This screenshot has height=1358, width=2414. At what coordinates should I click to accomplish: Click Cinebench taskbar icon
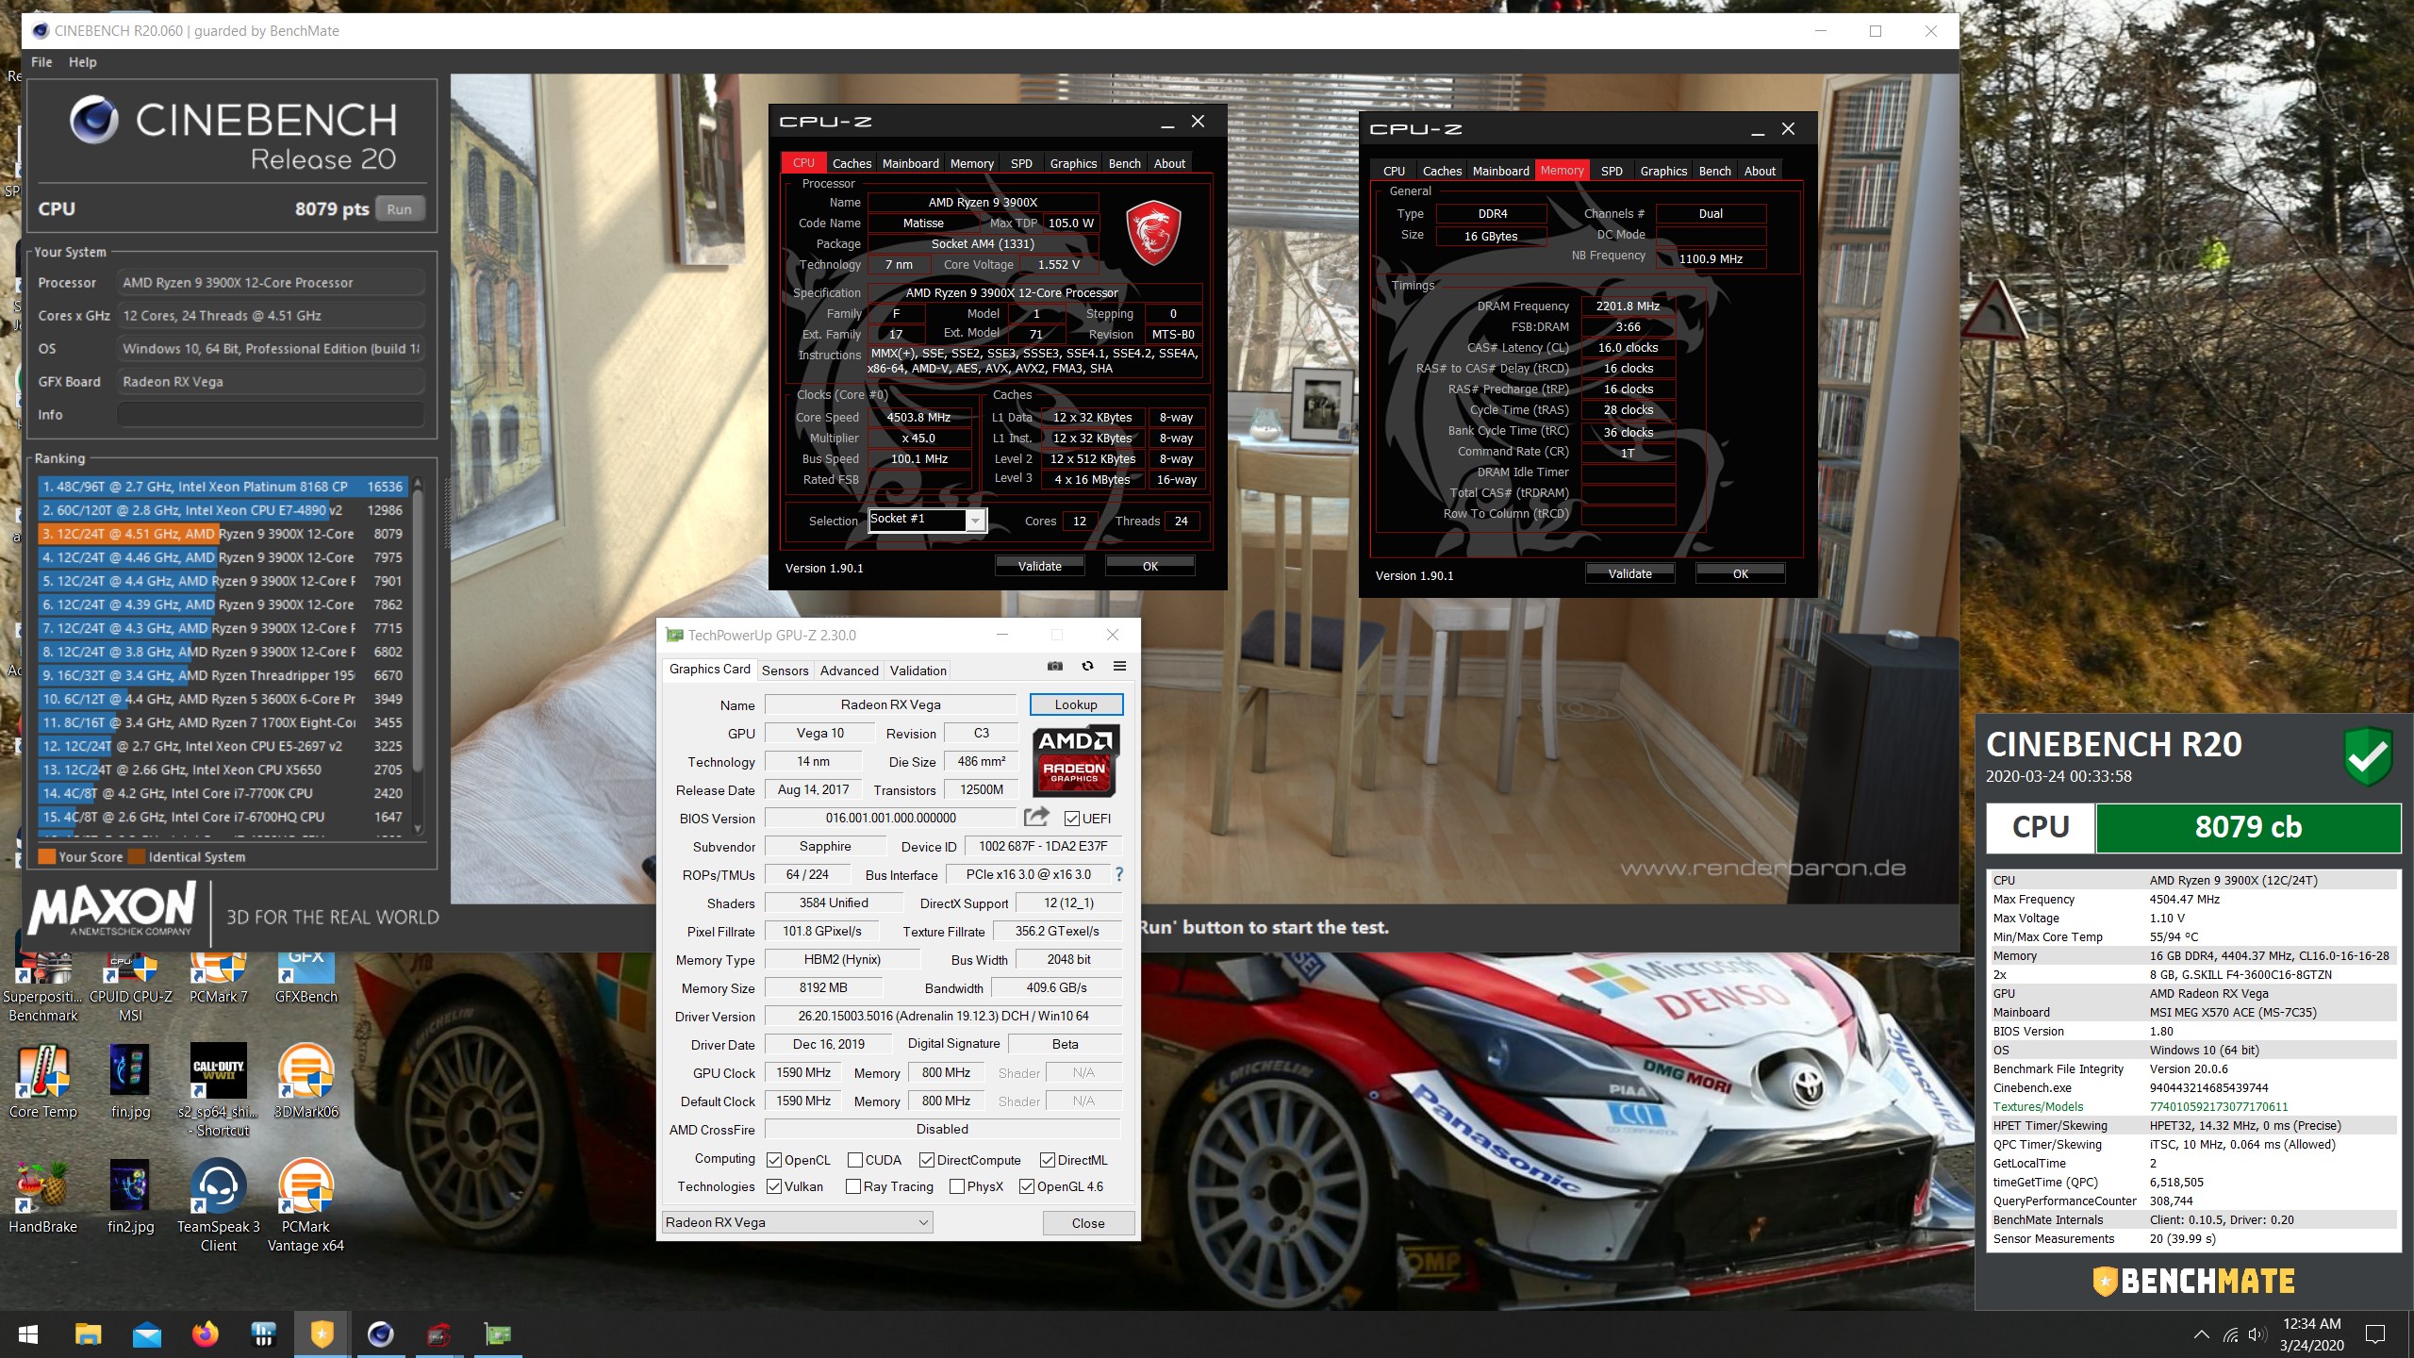coord(380,1334)
